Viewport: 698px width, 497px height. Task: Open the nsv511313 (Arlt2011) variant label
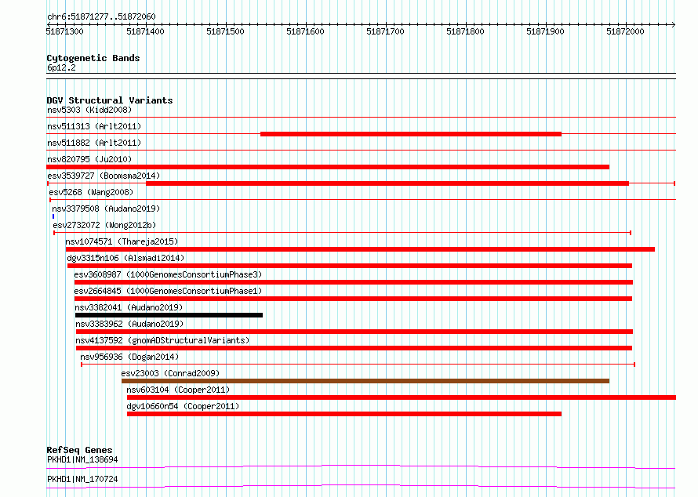click(x=94, y=126)
